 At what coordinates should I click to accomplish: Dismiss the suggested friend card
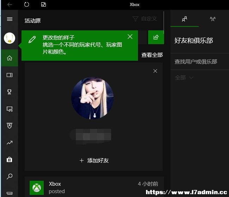pos(155,71)
